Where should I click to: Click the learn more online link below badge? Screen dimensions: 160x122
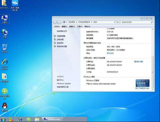pyautogui.click(x=142, y=88)
